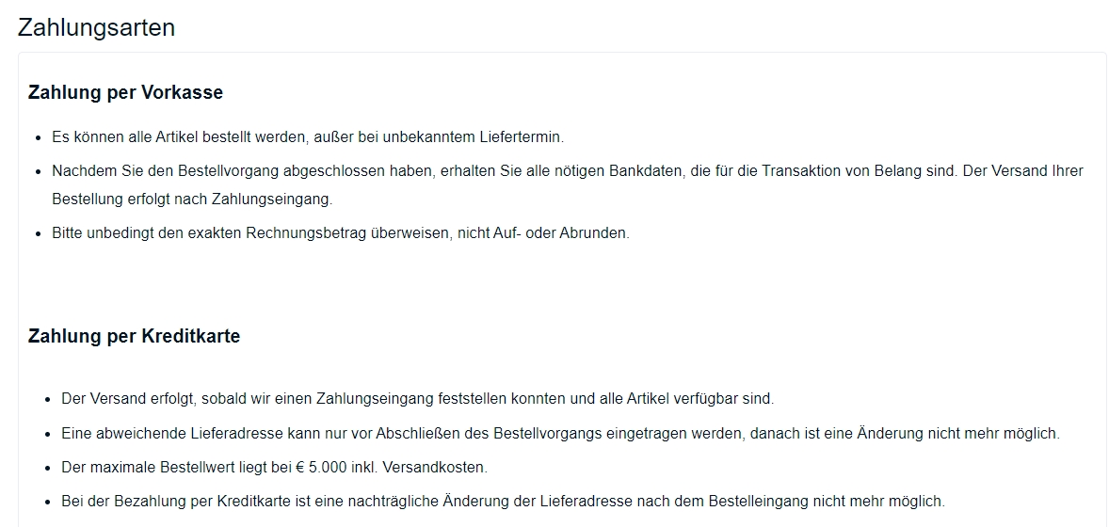Image resolution: width=1109 pixels, height=527 pixels.
Task: Click the line 'Bestellung erfolgt nach Zahlungseingang'
Action: click(192, 200)
